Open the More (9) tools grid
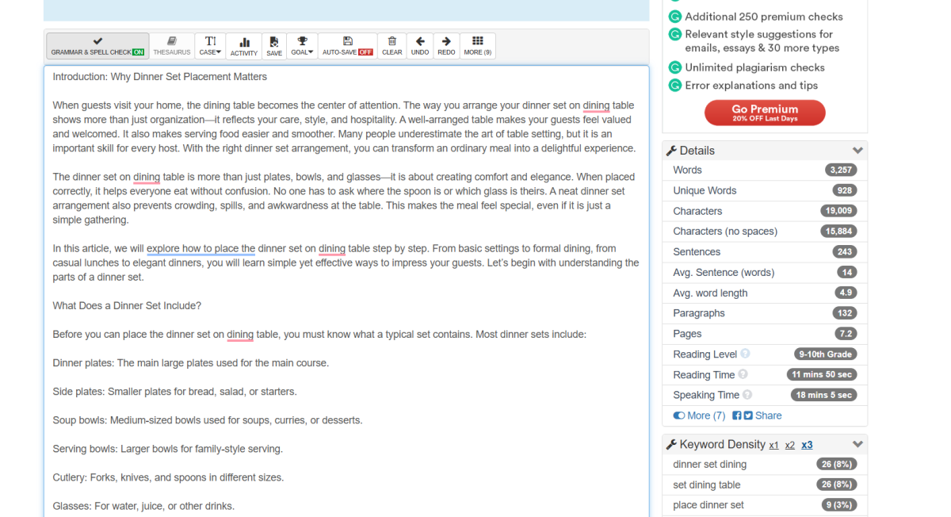Screen dimensions: 951x517 coord(478,46)
